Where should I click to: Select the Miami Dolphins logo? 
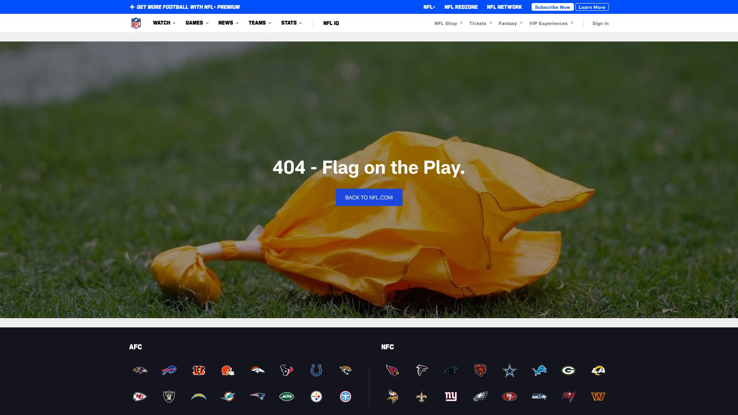coord(228,397)
